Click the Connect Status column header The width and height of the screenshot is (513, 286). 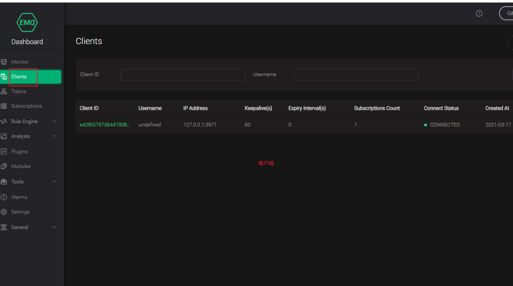point(441,108)
